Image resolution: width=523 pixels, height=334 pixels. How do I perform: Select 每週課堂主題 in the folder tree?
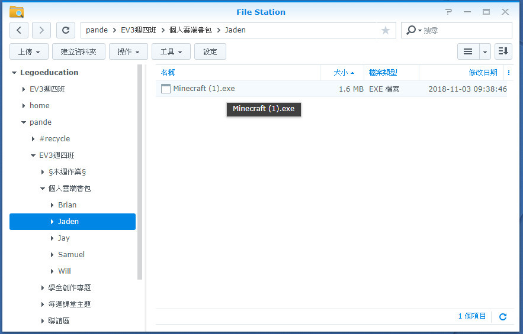tap(69, 304)
